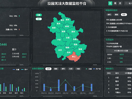Switch to the 周 (week) time range
Viewport: 132px width, 99px height.
tap(115, 3)
